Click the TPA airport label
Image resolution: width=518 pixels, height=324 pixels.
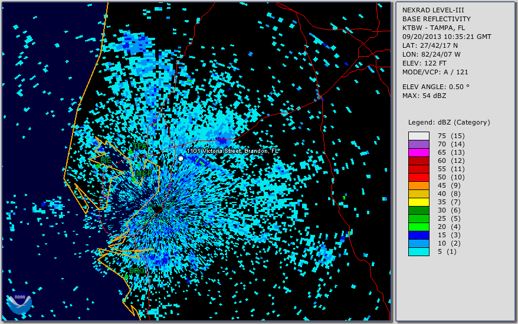coord(140,146)
